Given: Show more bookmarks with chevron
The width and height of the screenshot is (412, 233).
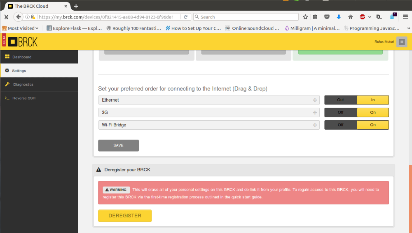Looking at the screenshot, I should click(408, 28).
